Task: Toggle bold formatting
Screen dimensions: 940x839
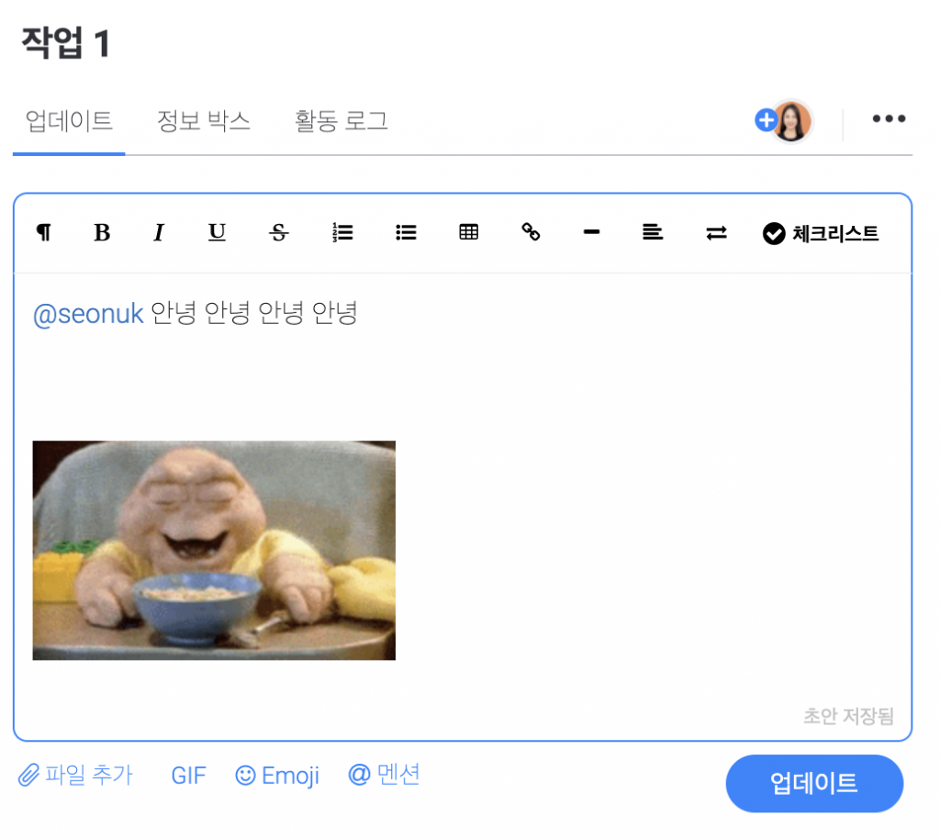Action: pyautogui.click(x=102, y=232)
